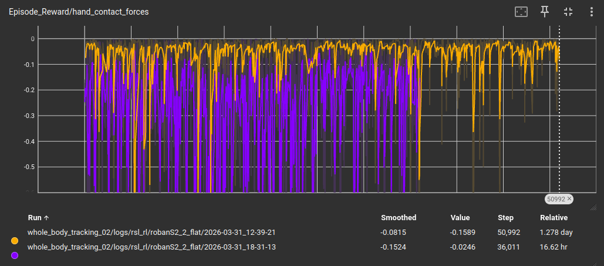604x266 pixels.
Task: Click the Value column header
Action: (x=460, y=217)
